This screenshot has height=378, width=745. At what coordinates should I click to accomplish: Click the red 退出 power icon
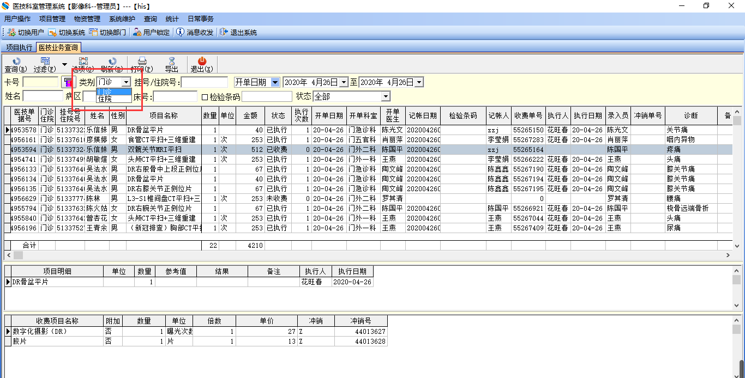click(x=202, y=62)
